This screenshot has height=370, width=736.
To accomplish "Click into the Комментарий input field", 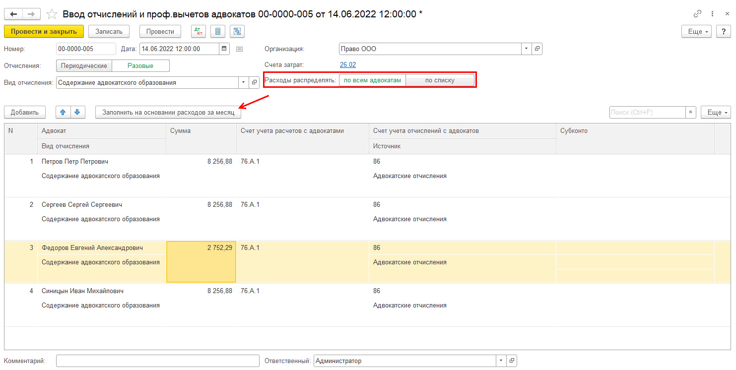I will coord(157,361).
